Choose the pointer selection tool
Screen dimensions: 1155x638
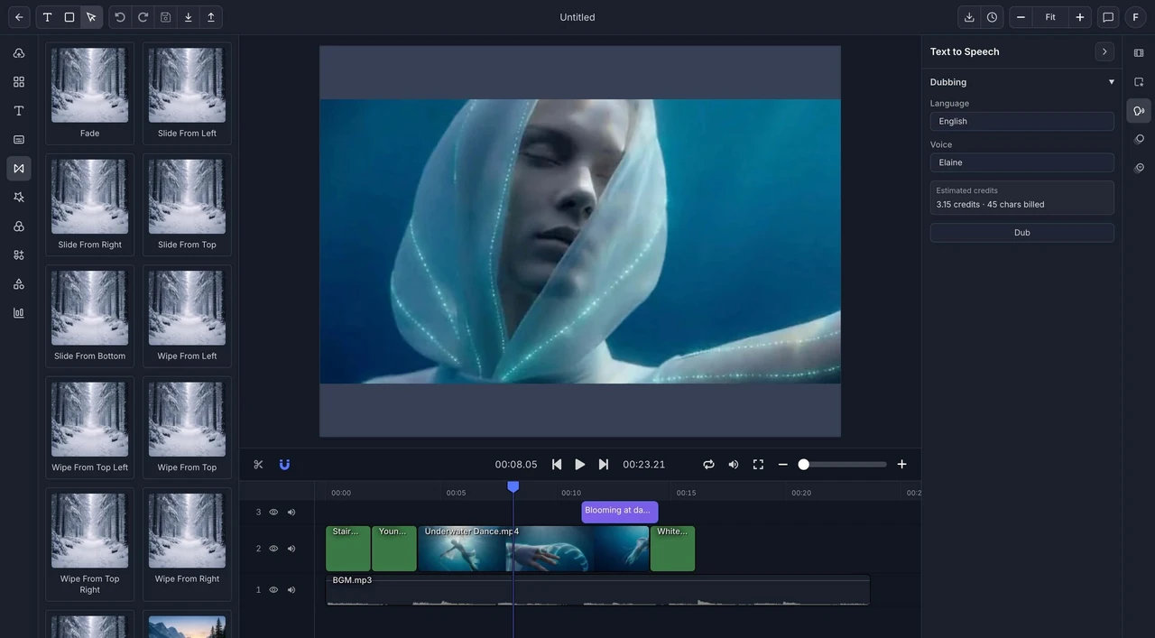pyautogui.click(x=91, y=17)
